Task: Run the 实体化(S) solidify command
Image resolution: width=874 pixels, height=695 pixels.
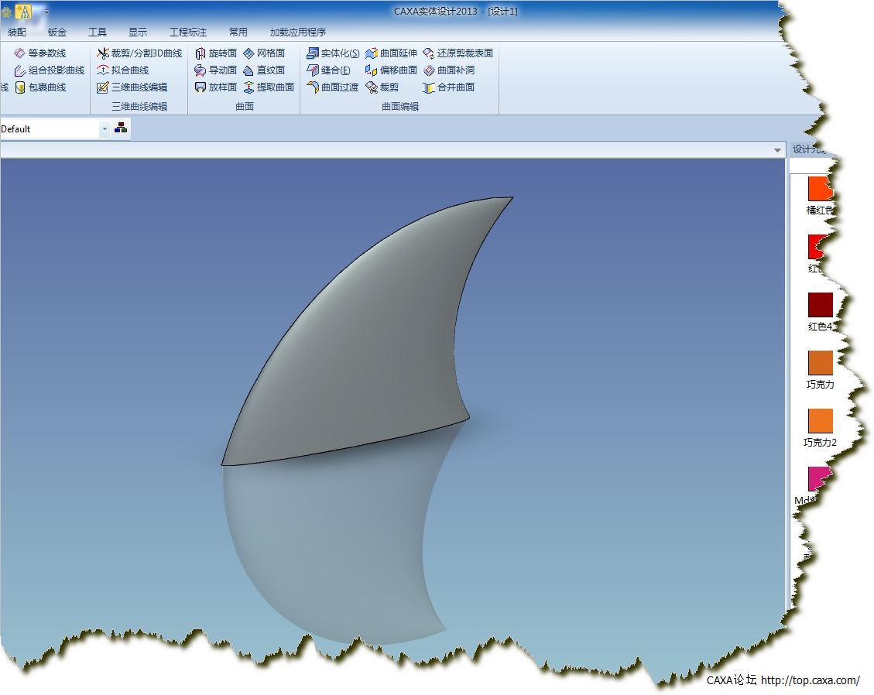Action: (x=333, y=53)
